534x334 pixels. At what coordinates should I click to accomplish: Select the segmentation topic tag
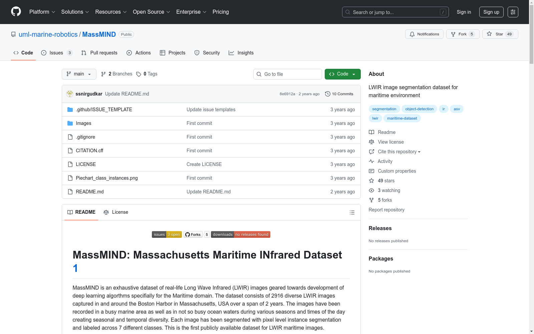[384, 109]
